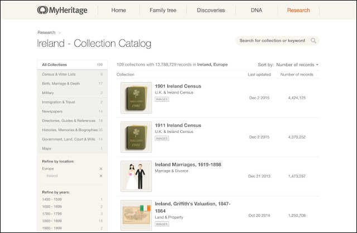This screenshot has height=233, width=357.
Task: Click Ireland under Refine by location
Action: 52,176
